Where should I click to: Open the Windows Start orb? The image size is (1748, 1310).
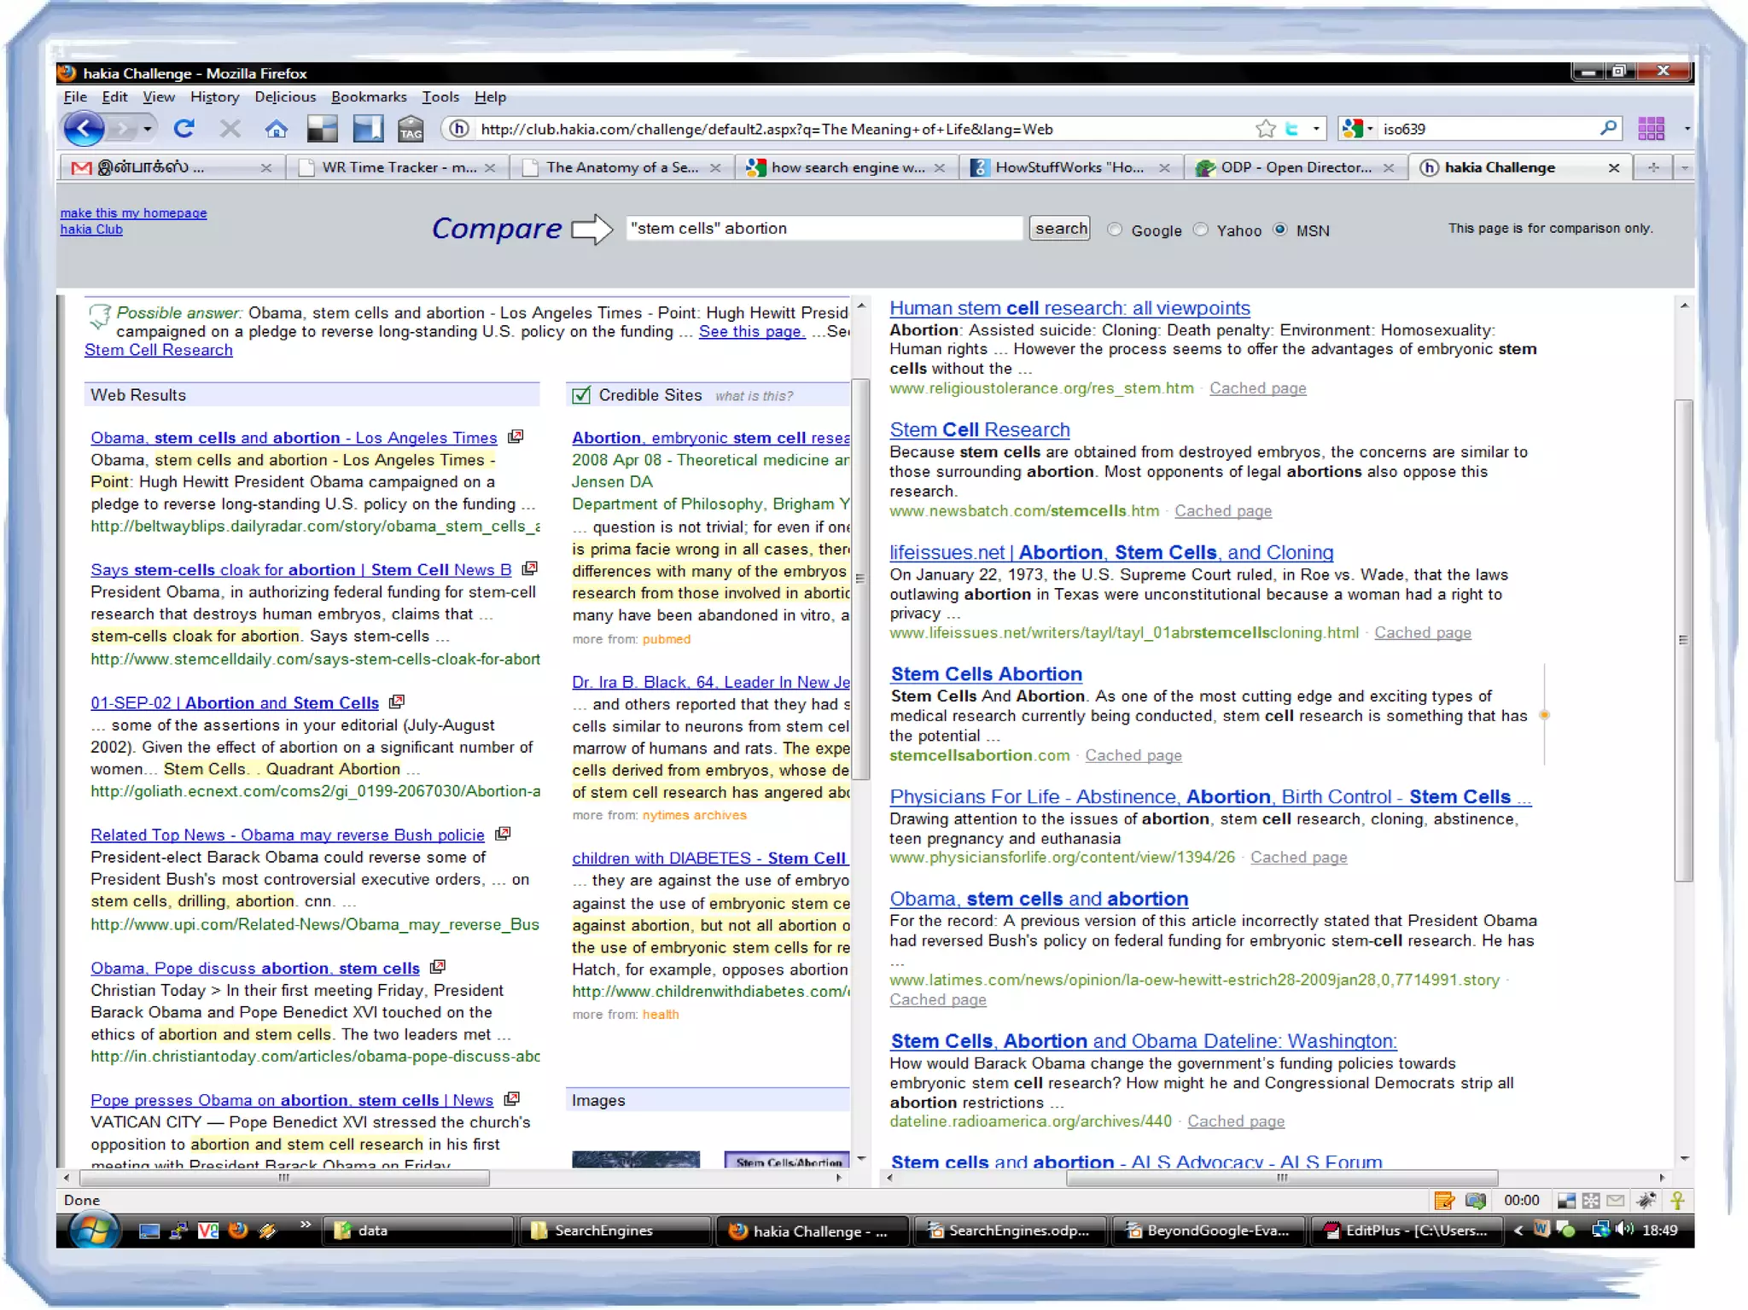pyautogui.click(x=93, y=1231)
